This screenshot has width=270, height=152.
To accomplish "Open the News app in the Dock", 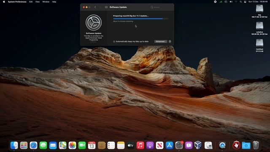I will click(159, 145).
